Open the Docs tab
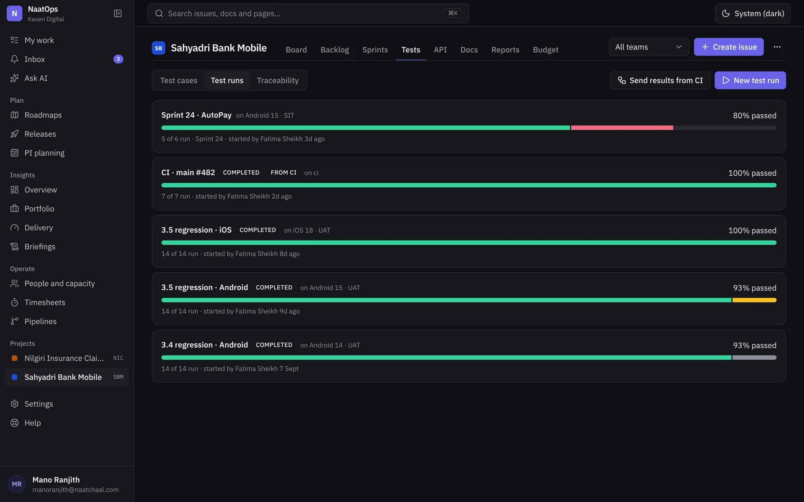The height and width of the screenshot is (502, 804). pos(469,49)
